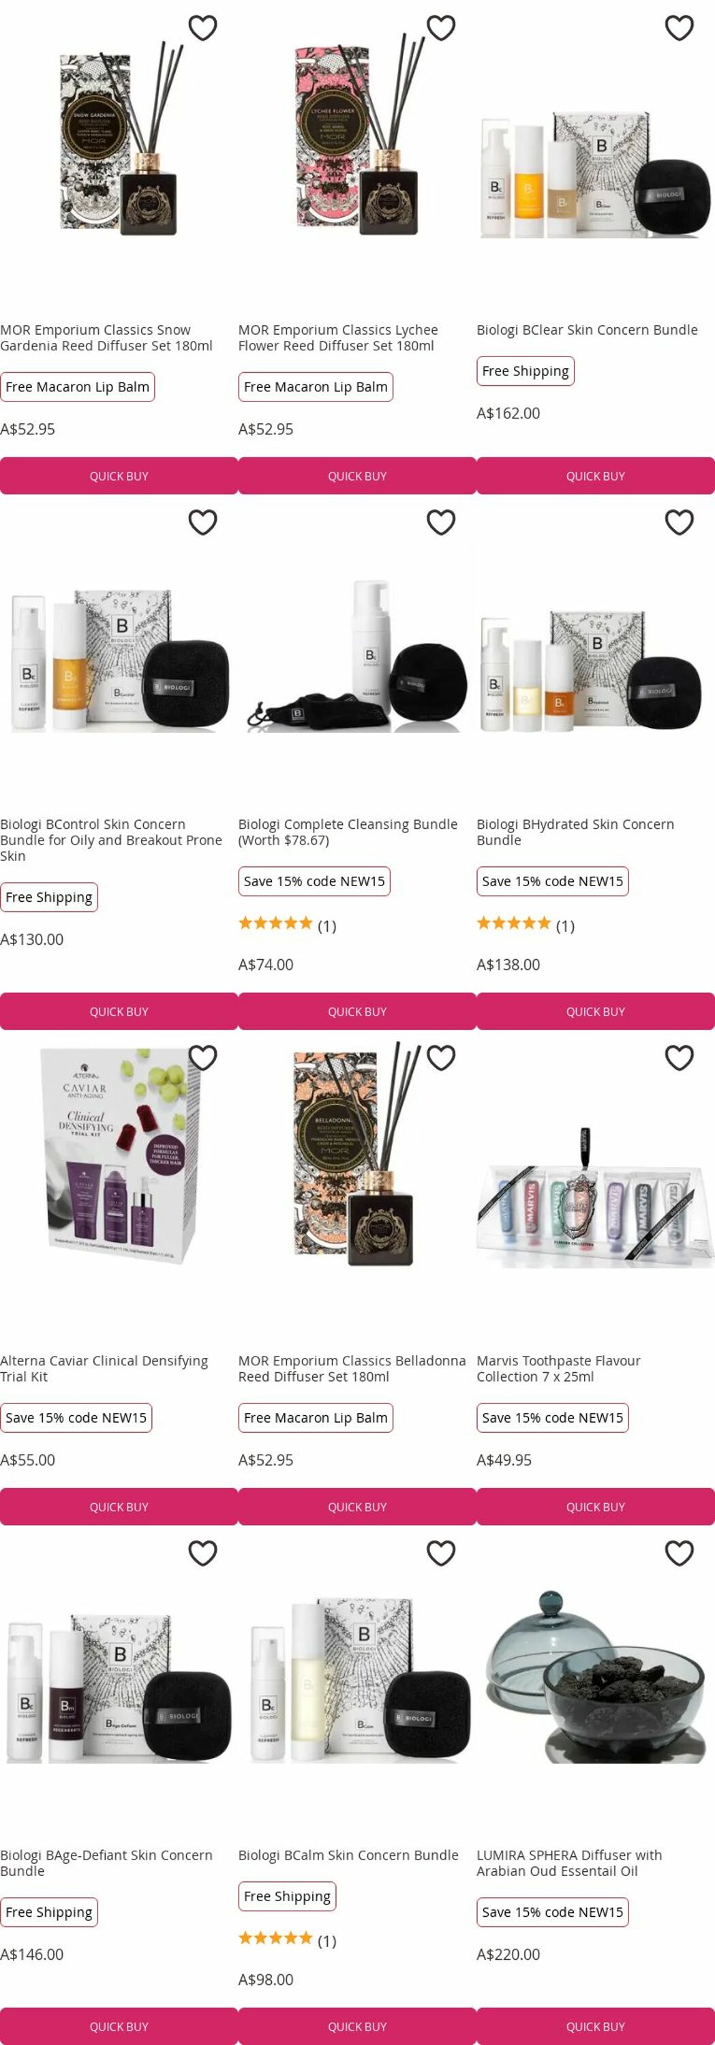Save Biologi Complete Cleansing Bundle to wishlist
Viewport: 715px width, 2045px height.
coord(440,522)
